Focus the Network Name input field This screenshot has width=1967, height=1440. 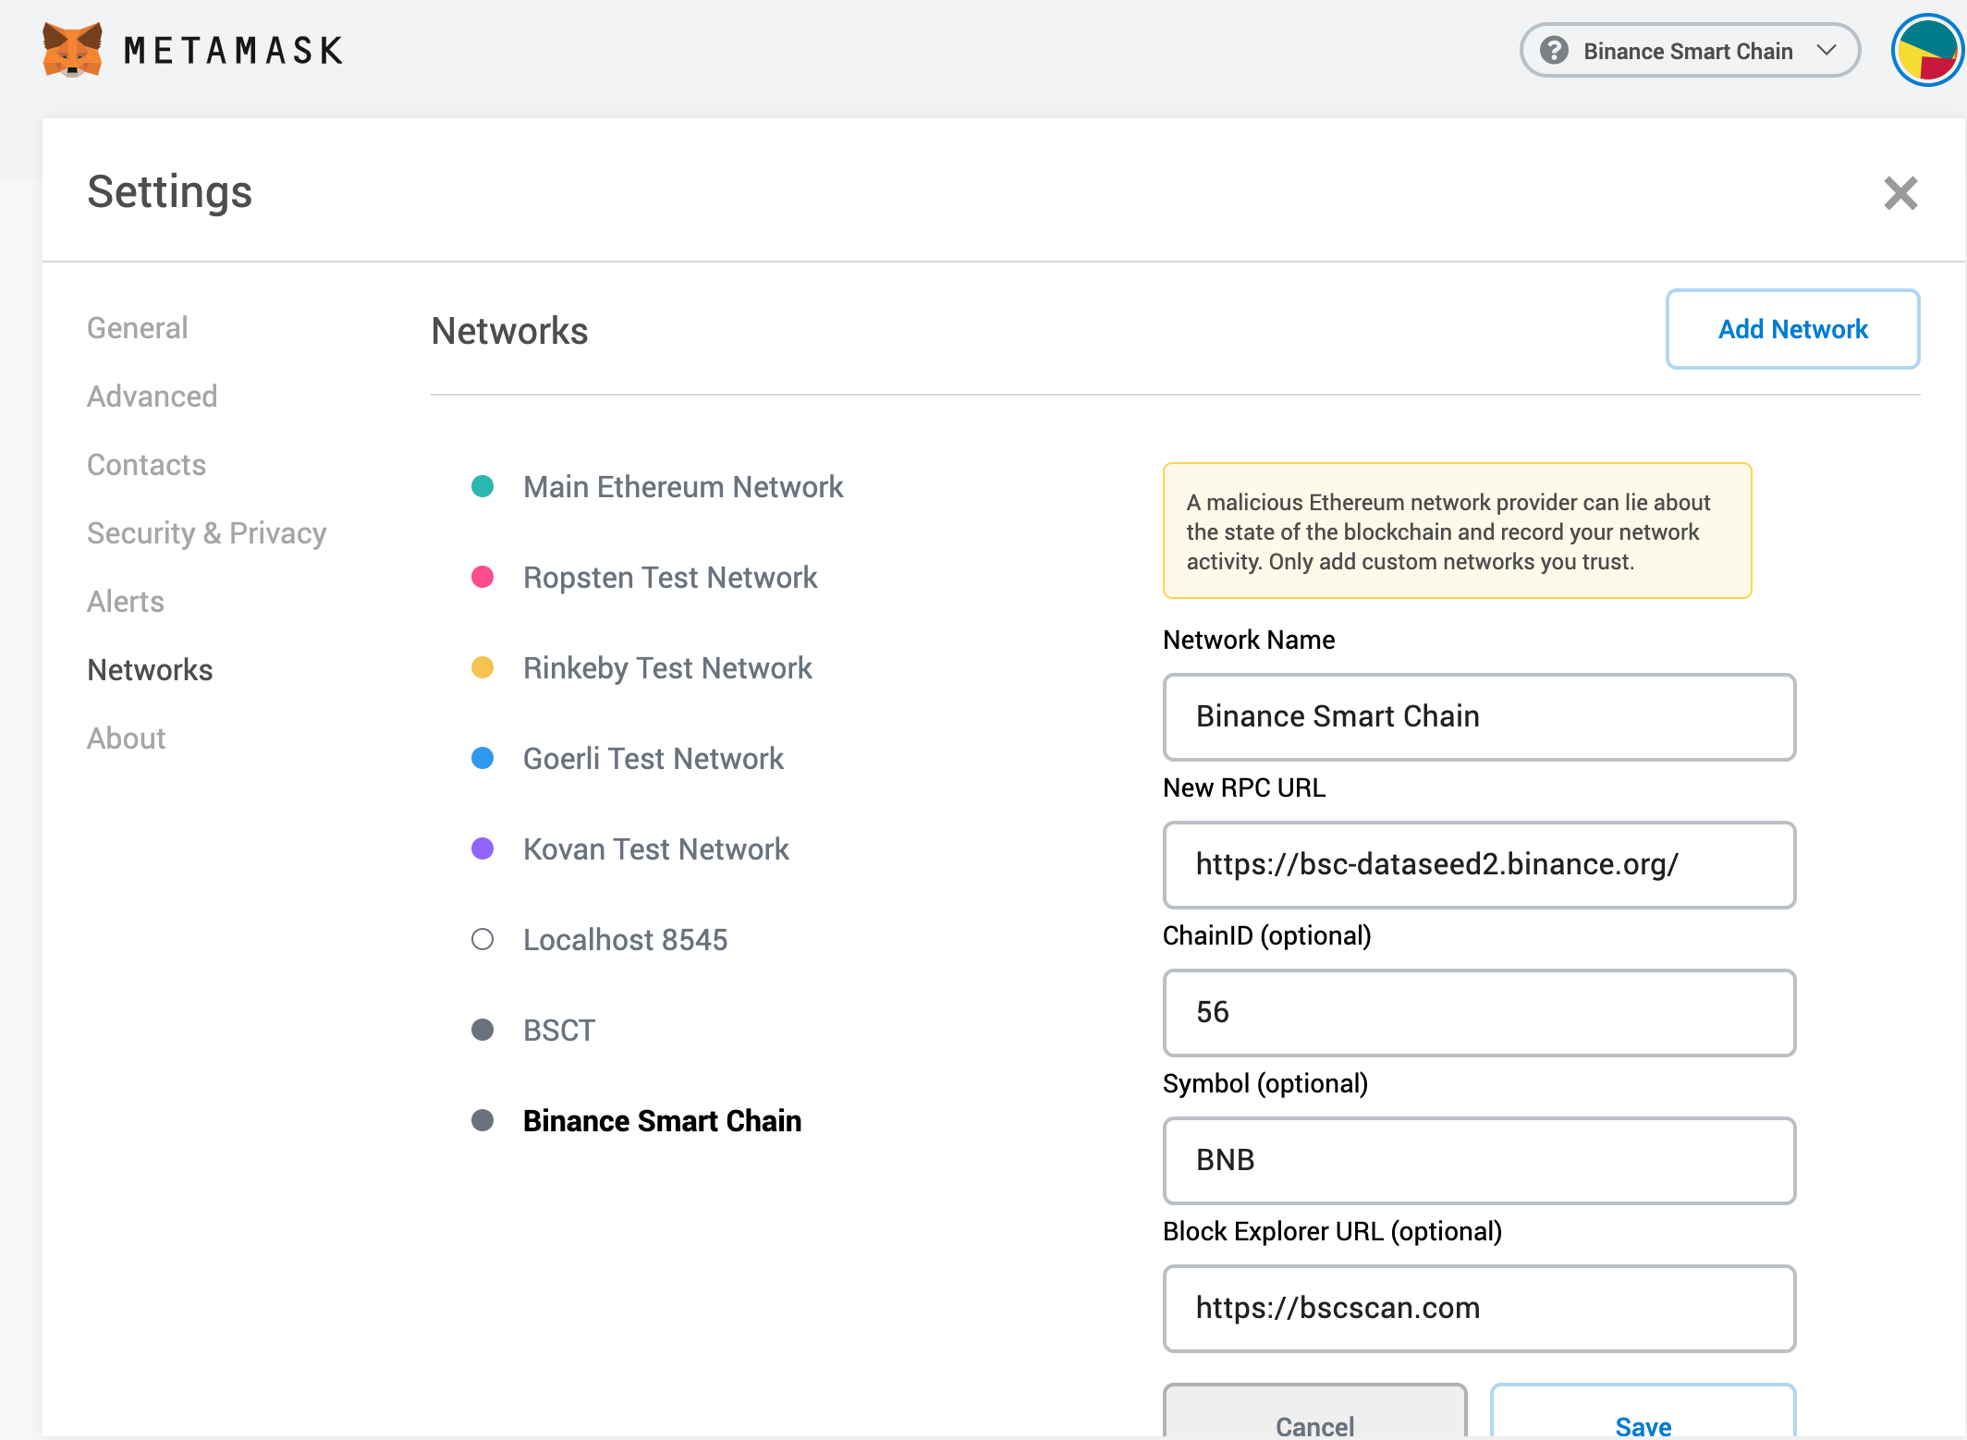coord(1479,717)
